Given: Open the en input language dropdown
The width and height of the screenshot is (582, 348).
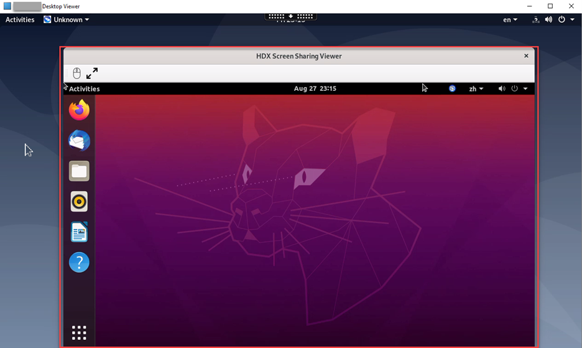Looking at the screenshot, I should click(510, 20).
